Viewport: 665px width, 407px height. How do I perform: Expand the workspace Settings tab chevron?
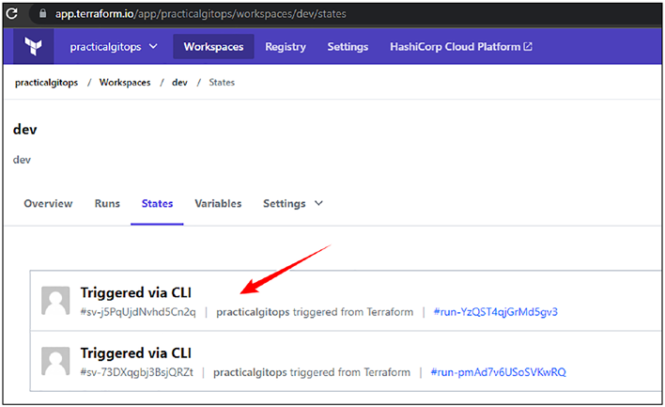point(318,203)
